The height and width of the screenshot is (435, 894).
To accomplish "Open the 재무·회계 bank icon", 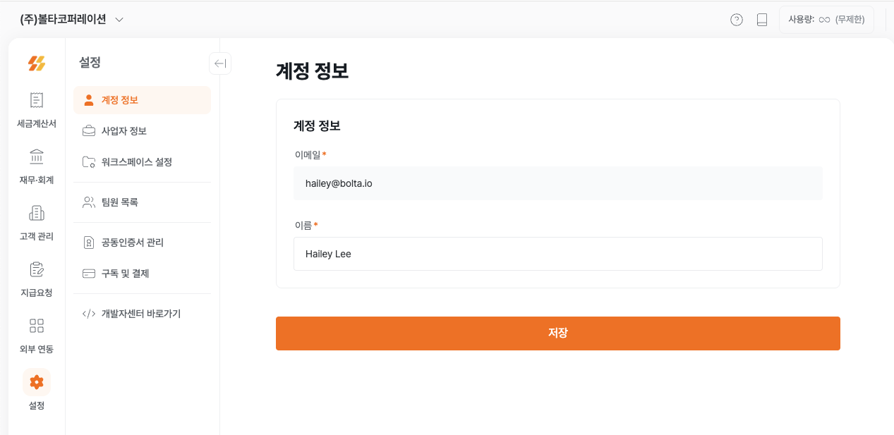I will tap(37, 157).
